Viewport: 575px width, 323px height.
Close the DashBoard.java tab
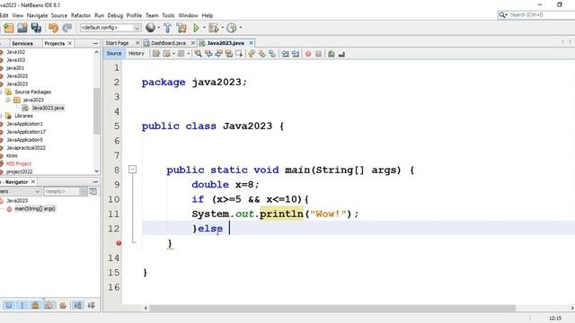point(193,43)
